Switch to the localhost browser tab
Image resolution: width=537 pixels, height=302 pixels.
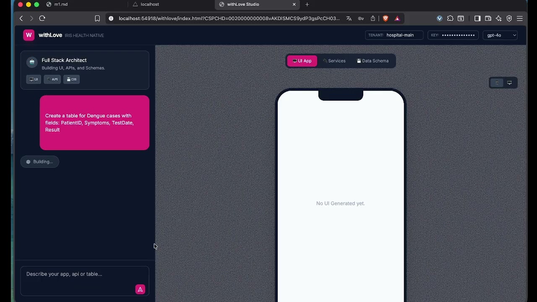tap(149, 4)
